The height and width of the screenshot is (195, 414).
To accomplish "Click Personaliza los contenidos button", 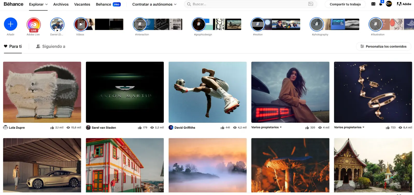I will point(384,47).
